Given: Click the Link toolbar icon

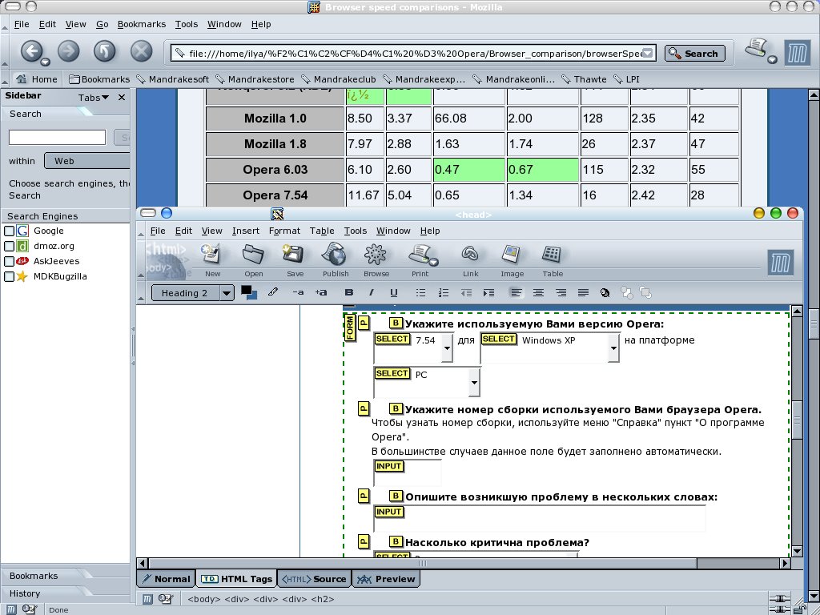Looking at the screenshot, I should pos(470,257).
